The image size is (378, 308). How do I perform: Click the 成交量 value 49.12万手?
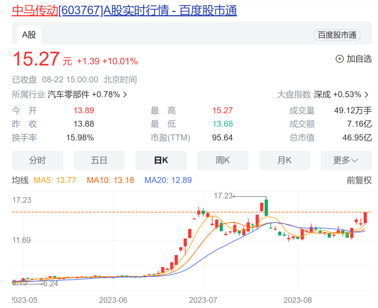[x=353, y=110]
